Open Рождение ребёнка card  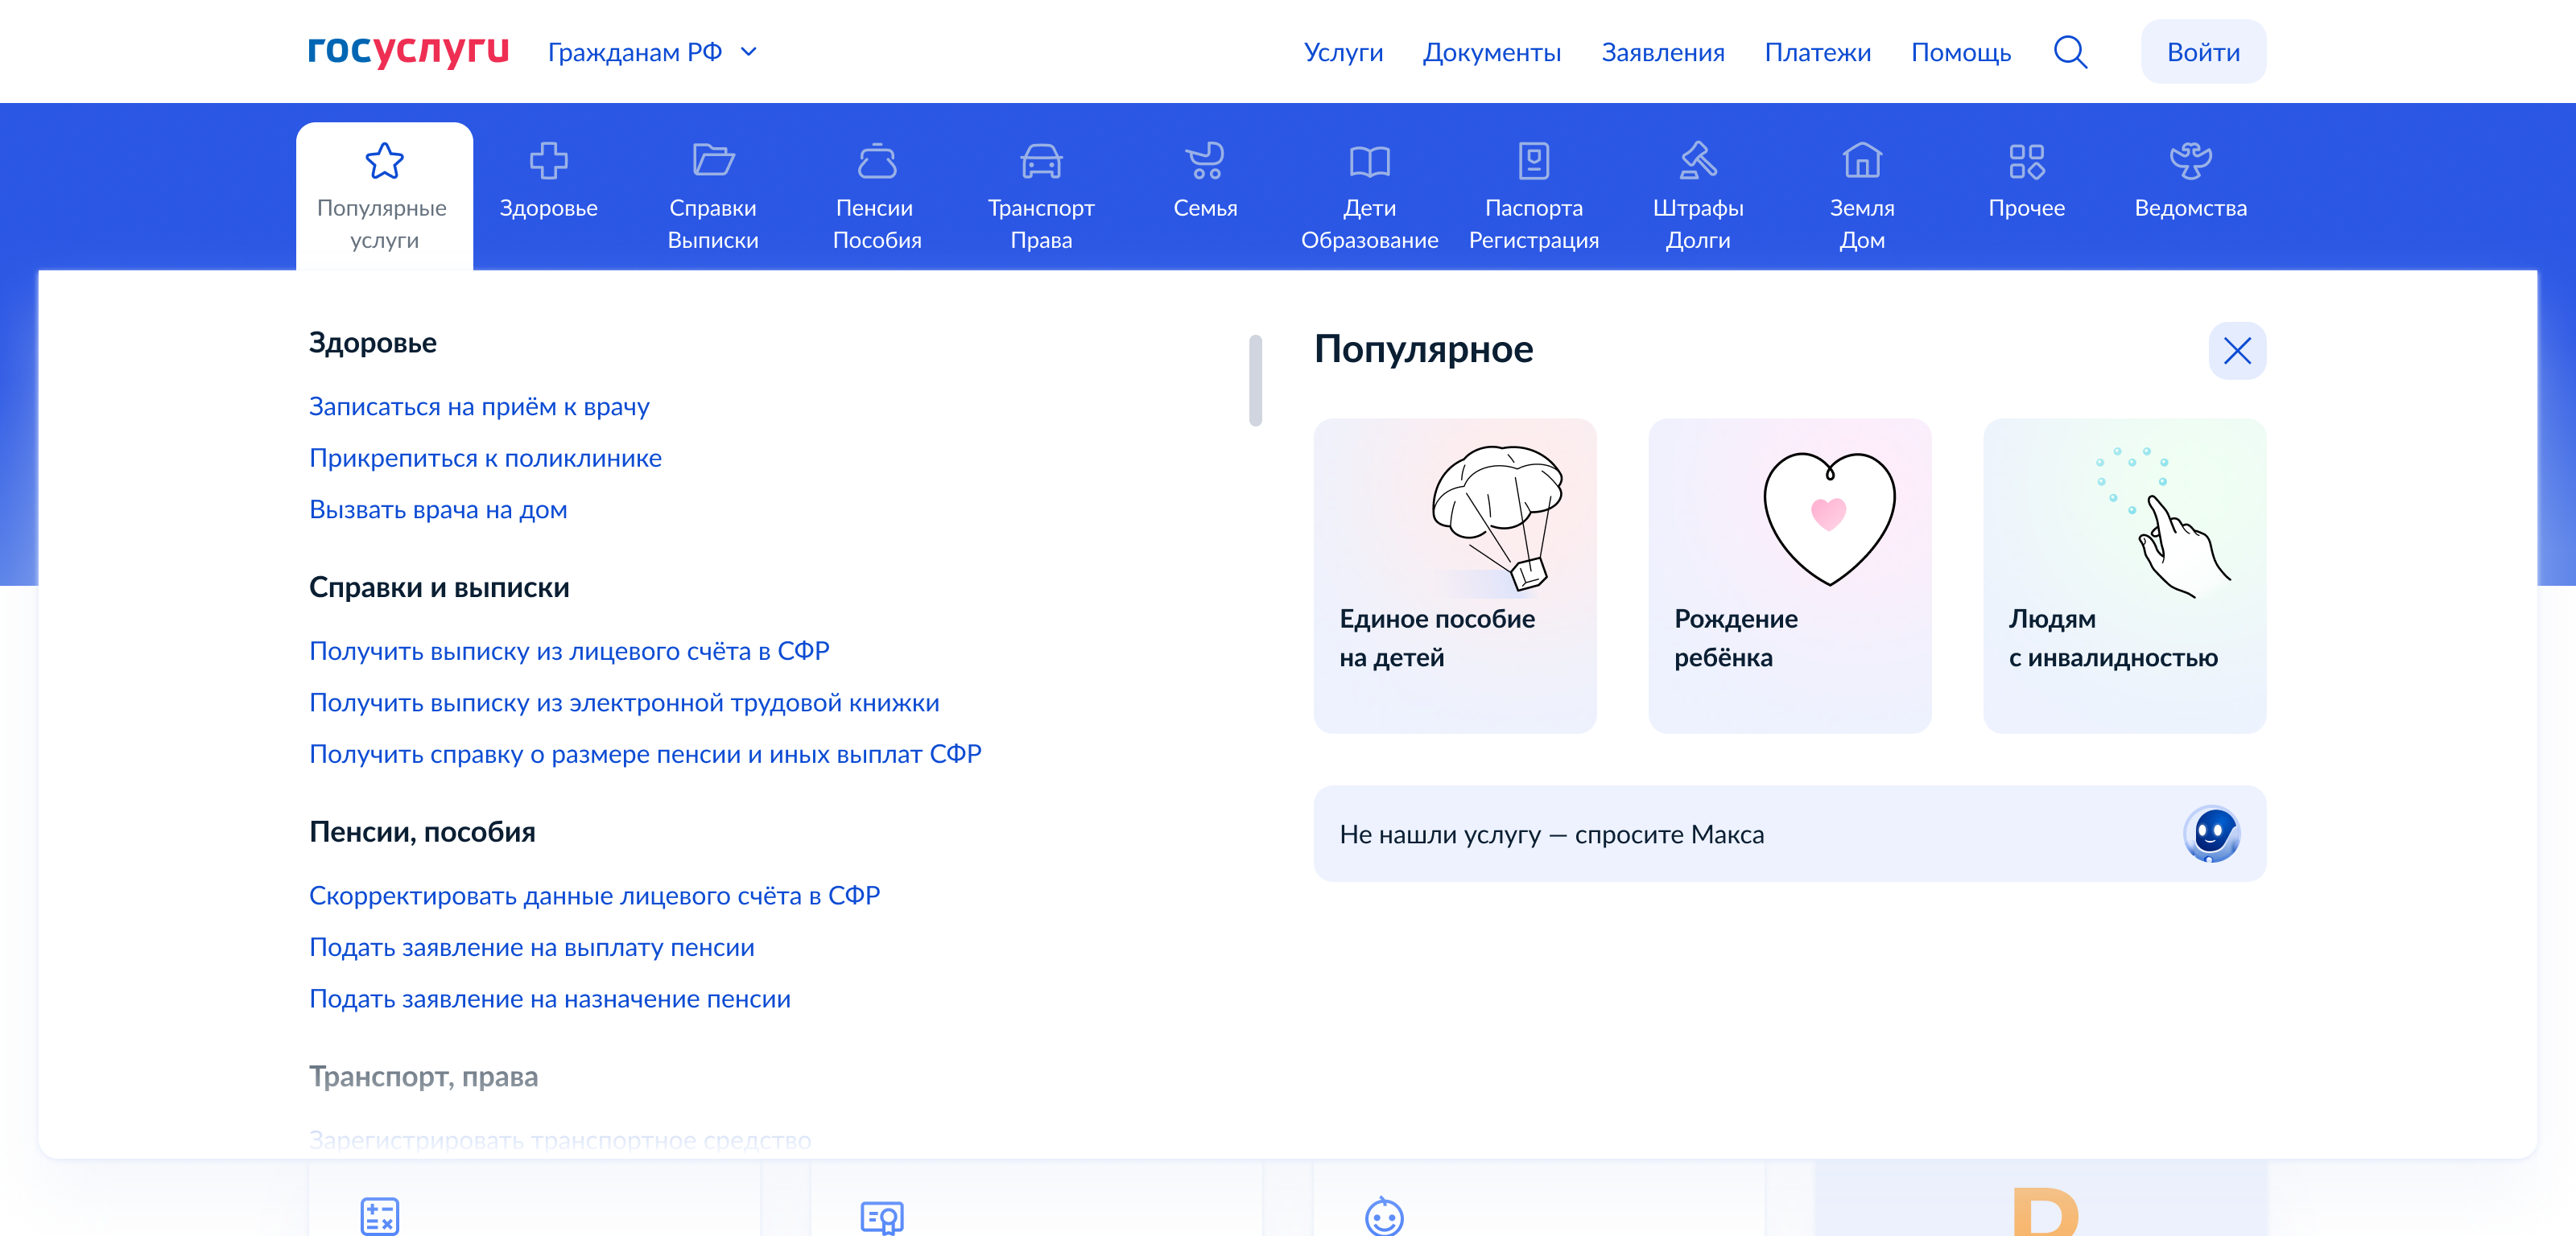(1789, 576)
